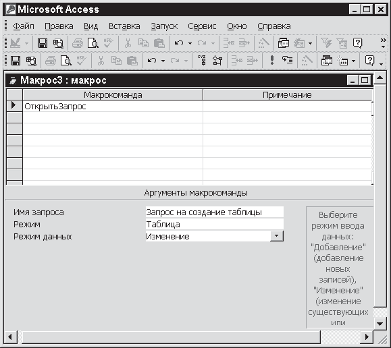Open the Undo dropdown arrow in macro toolbar
Viewport: 391px width, 348px height.
pyautogui.click(x=163, y=61)
